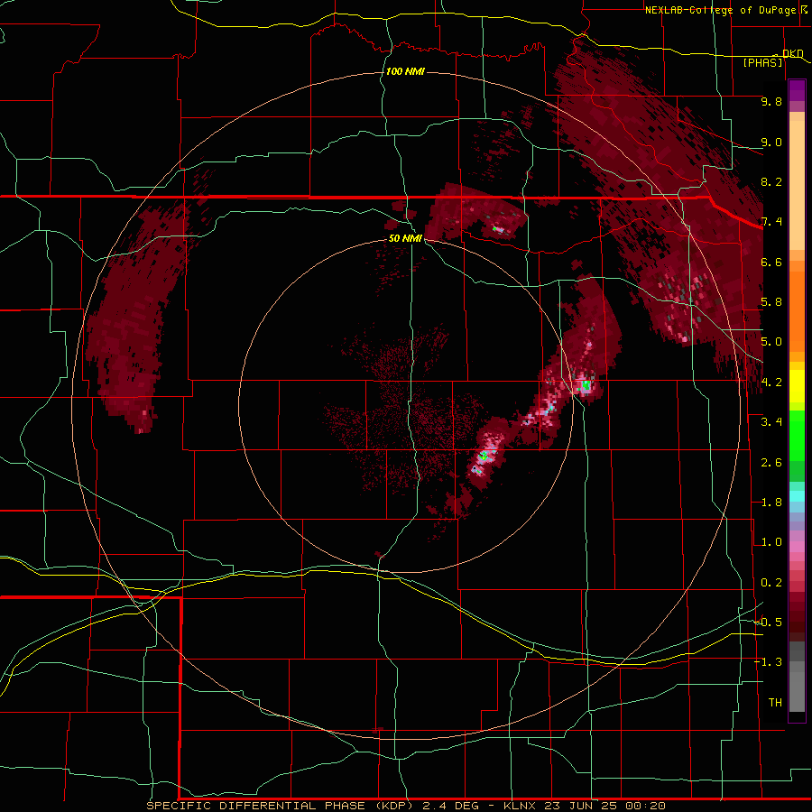812x812 pixels.
Task: Click the cyan segment of the color bar
Action: point(797,495)
